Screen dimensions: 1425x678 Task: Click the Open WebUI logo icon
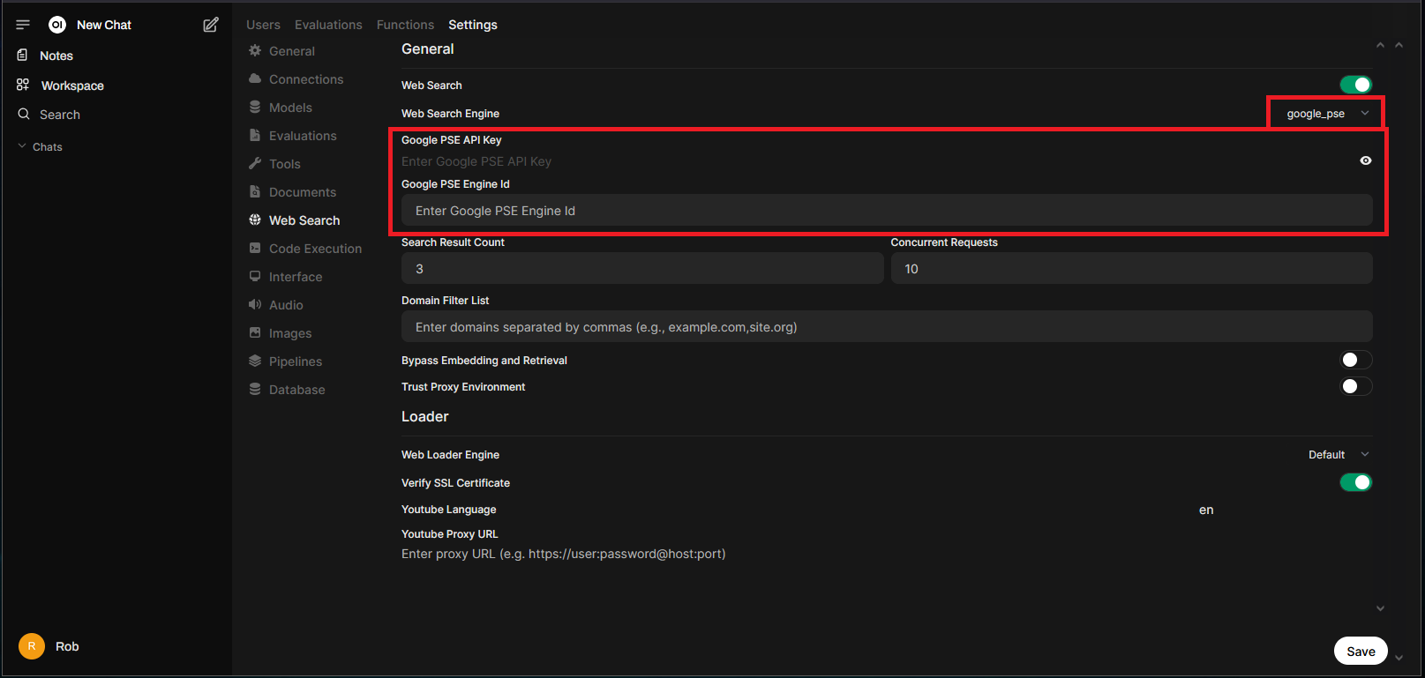tap(57, 25)
